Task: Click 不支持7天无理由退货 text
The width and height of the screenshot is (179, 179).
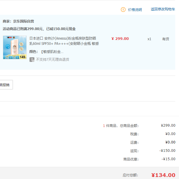Action: point(53,60)
